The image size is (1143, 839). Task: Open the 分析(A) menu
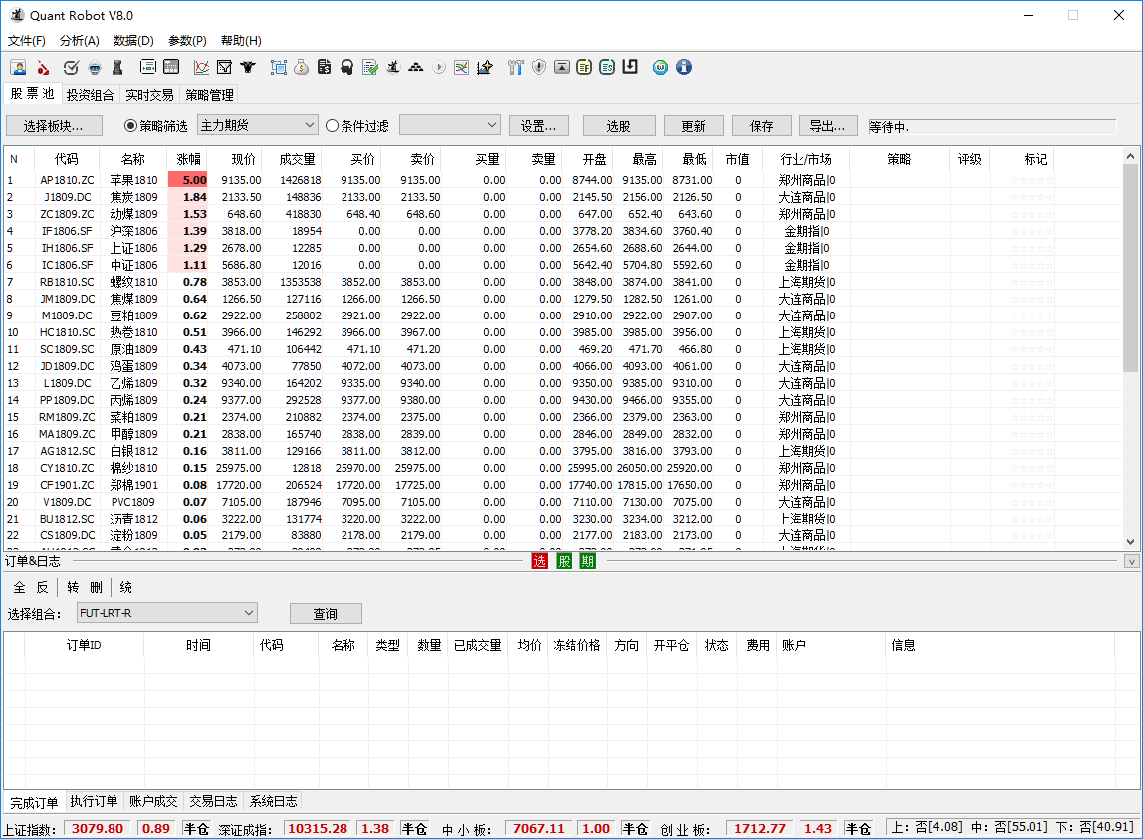pyautogui.click(x=79, y=41)
